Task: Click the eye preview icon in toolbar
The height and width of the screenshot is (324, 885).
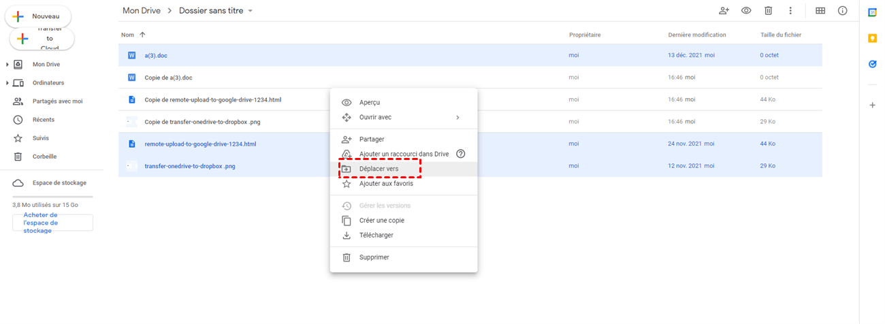Action: (746, 11)
